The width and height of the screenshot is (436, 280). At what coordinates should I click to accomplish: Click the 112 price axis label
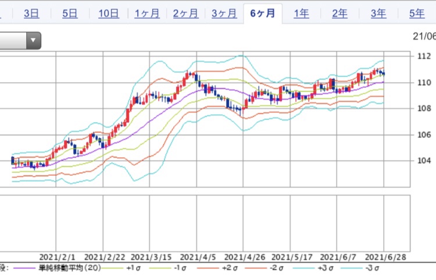424,56
